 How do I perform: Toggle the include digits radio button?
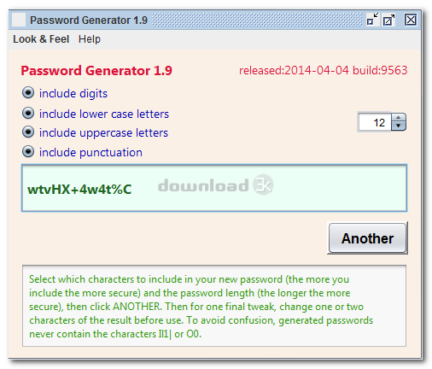[x=28, y=93]
